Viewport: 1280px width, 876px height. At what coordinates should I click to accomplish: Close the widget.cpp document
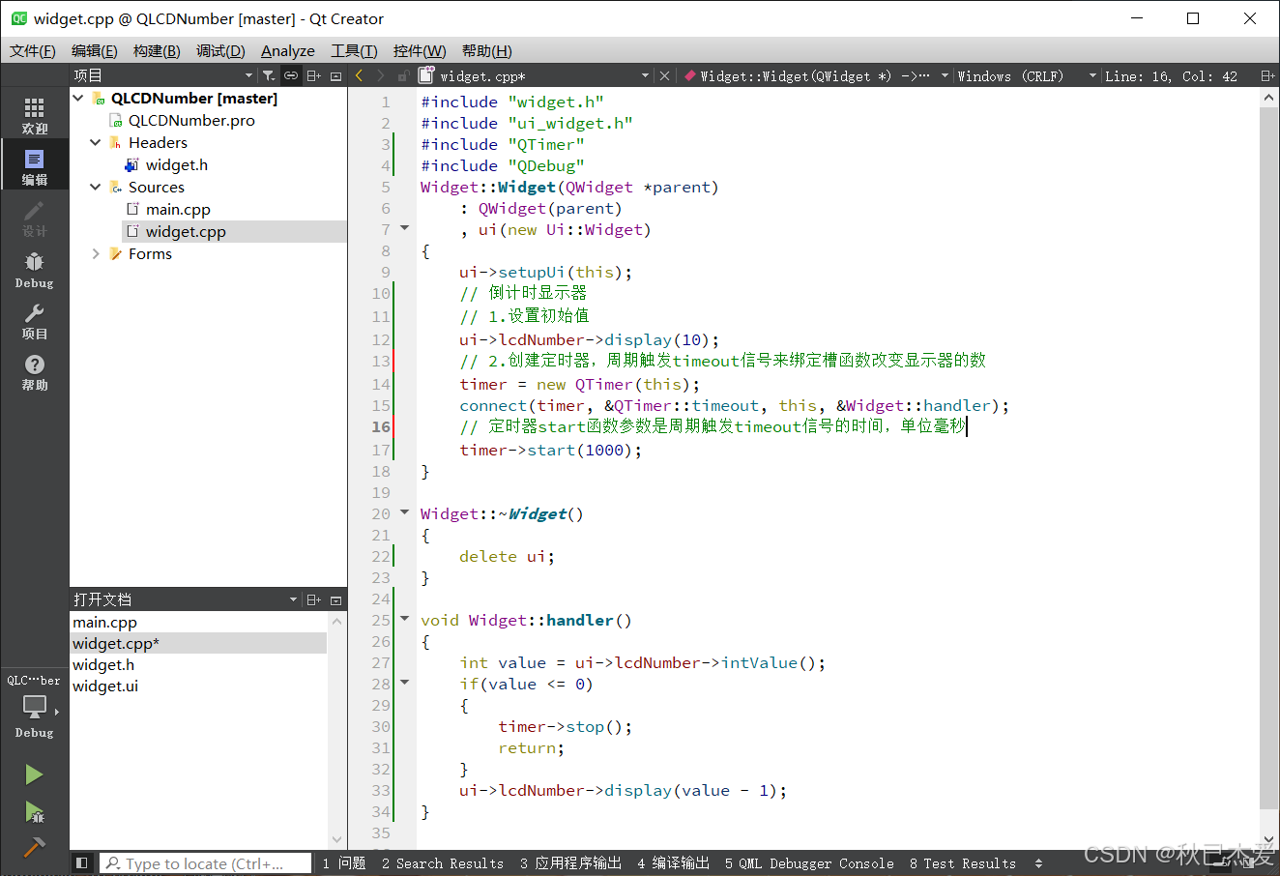(664, 75)
